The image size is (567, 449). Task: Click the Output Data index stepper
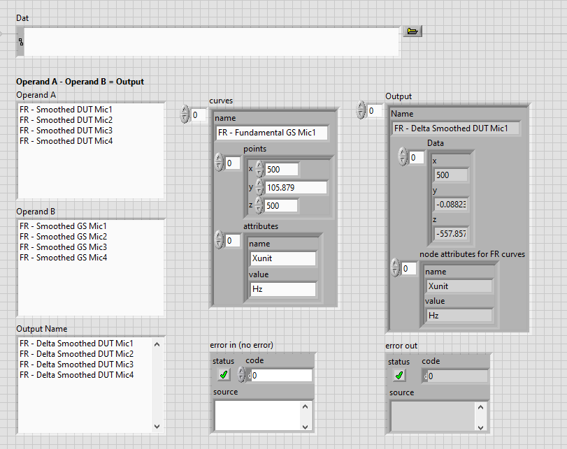click(403, 157)
